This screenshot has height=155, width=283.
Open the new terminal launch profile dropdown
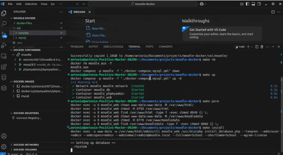click(251, 47)
